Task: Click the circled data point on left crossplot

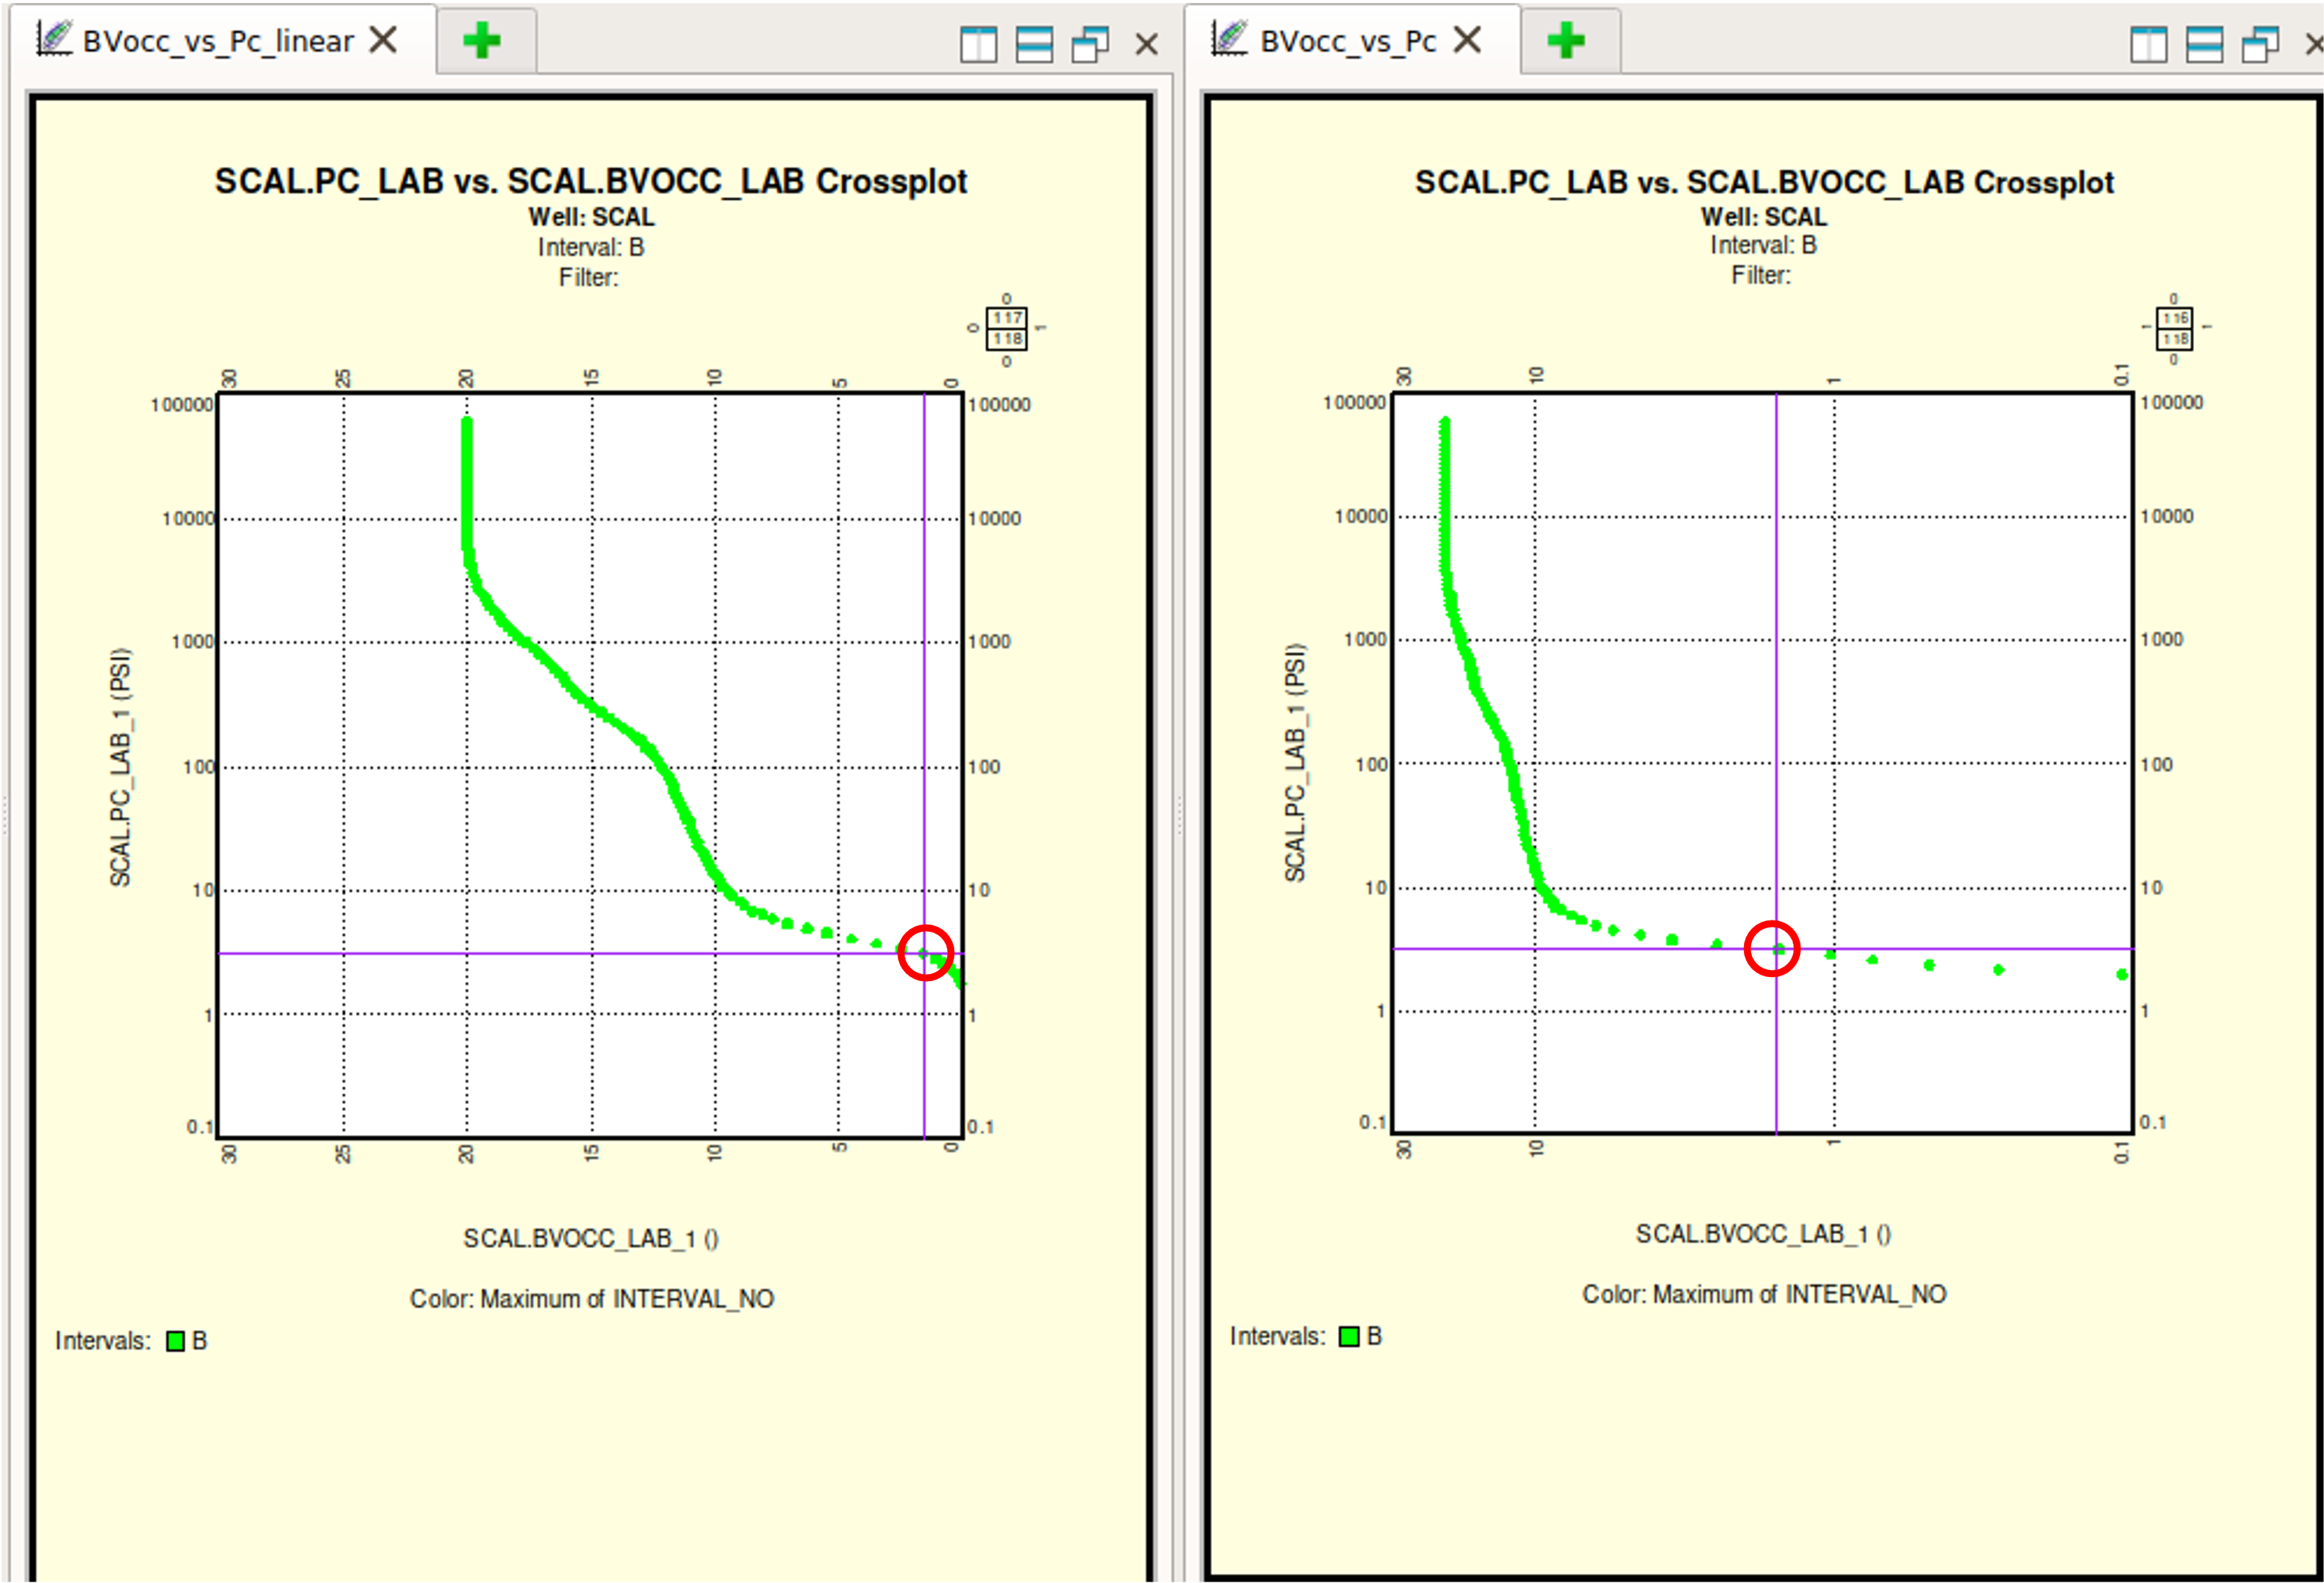Action: [925, 953]
